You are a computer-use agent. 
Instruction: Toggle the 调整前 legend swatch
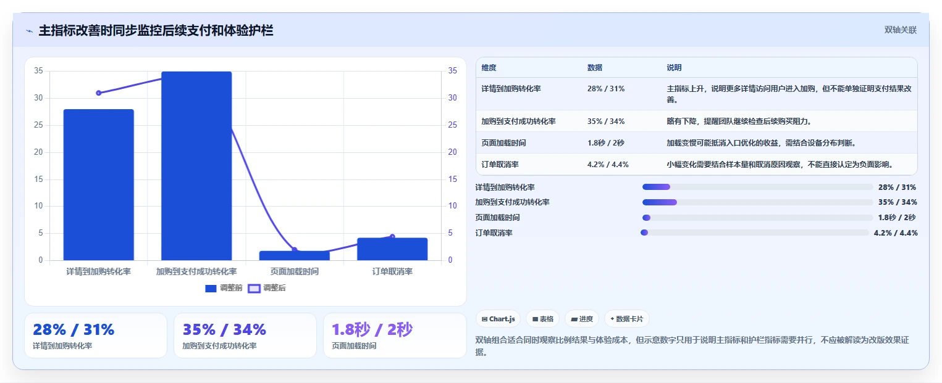(x=211, y=288)
